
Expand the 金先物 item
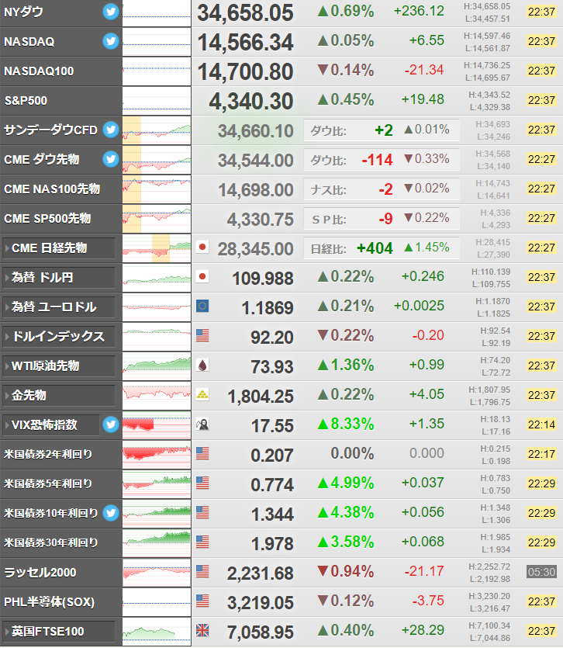(x=59, y=396)
